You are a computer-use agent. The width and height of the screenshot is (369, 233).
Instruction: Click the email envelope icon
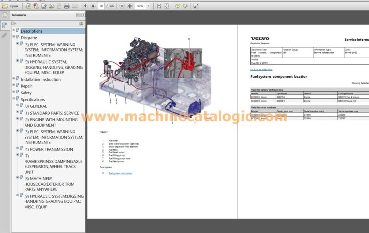(74, 6)
